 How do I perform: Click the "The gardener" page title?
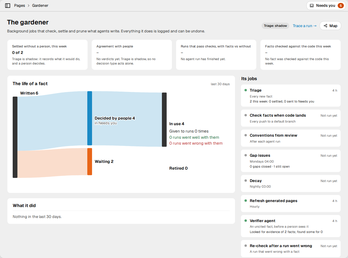coord(28,22)
